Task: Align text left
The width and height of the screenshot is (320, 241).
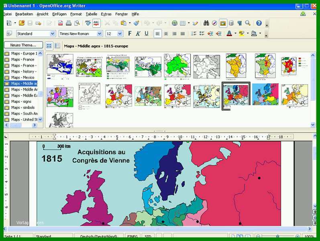Action: [x=157, y=34]
